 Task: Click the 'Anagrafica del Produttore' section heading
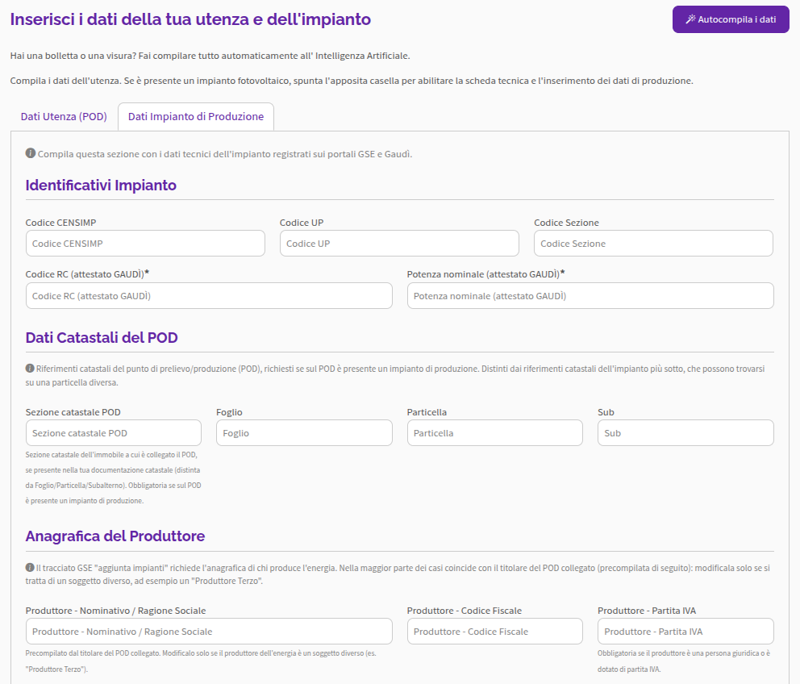click(x=115, y=536)
